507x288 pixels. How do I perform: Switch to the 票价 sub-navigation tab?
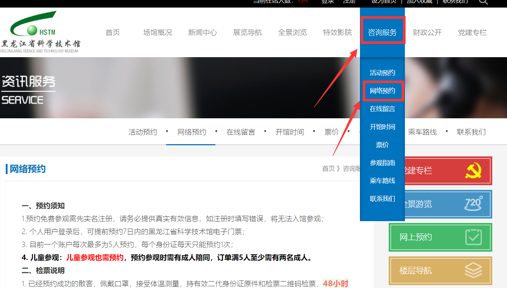tap(331, 132)
